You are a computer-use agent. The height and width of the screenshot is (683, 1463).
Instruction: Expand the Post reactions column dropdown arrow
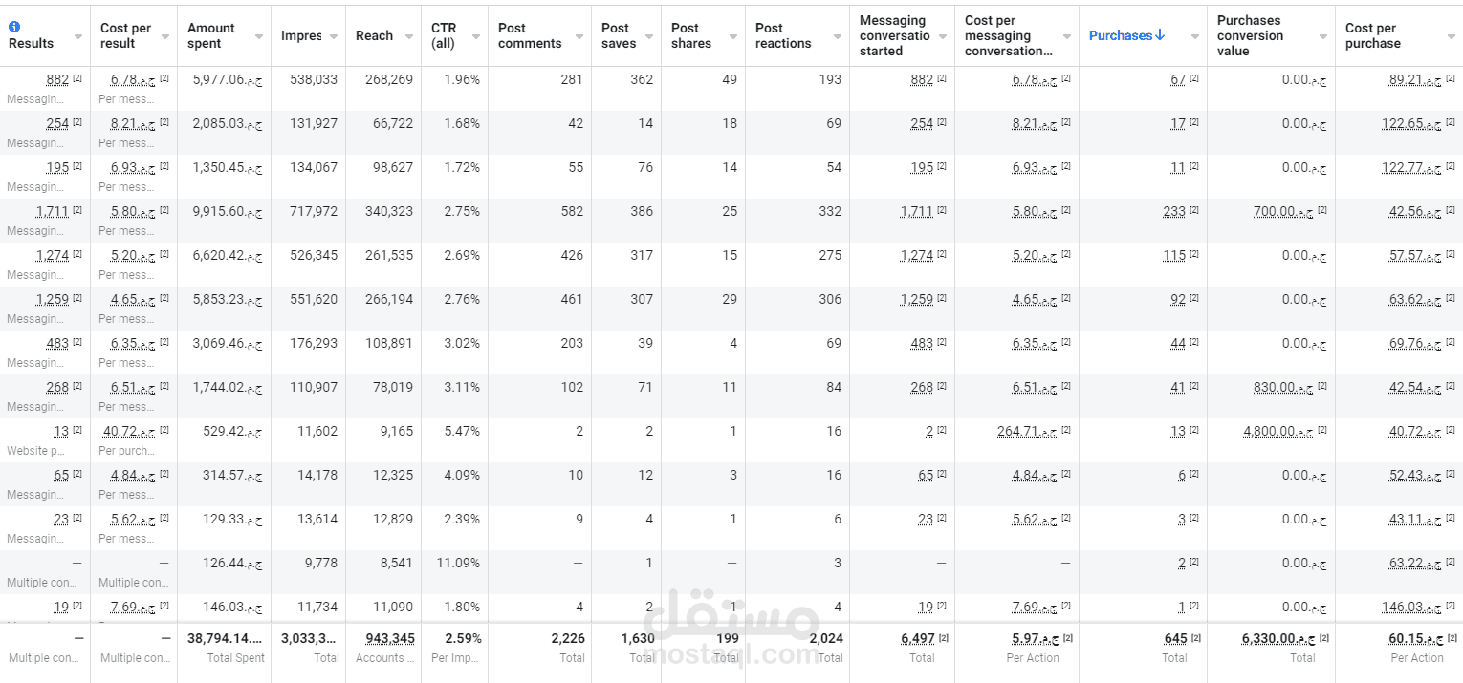click(837, 36)
